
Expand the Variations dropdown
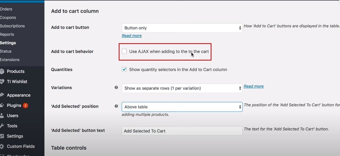point(182,88)
